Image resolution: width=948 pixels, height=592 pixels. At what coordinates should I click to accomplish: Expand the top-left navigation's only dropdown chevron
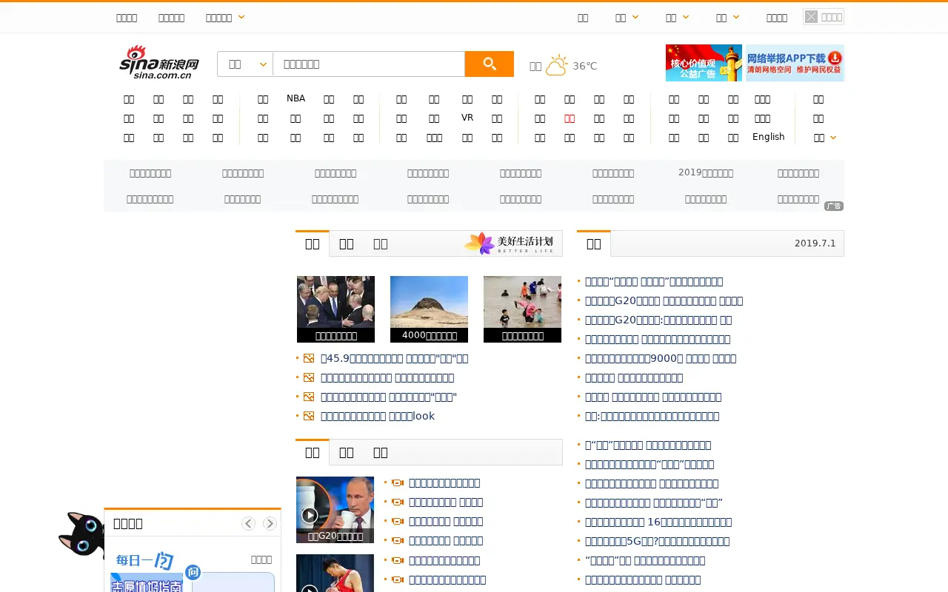click(241, 17)
